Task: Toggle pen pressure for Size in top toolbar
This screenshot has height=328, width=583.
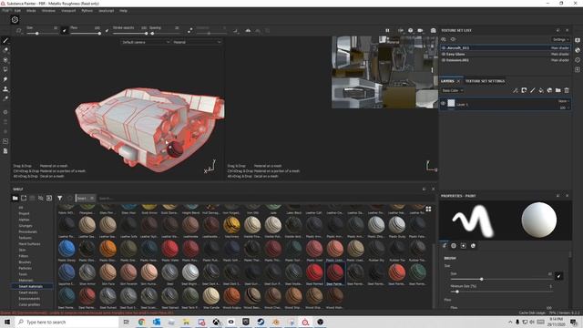Action: point(64,30)
